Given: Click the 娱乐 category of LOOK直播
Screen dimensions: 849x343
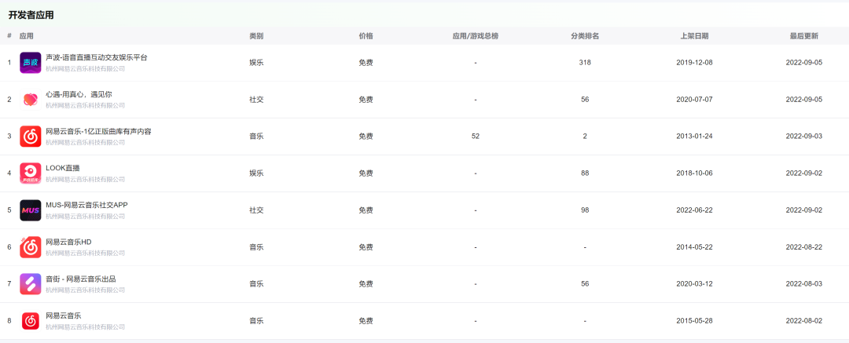Looking at the screenshot, I should pos(256,173).
